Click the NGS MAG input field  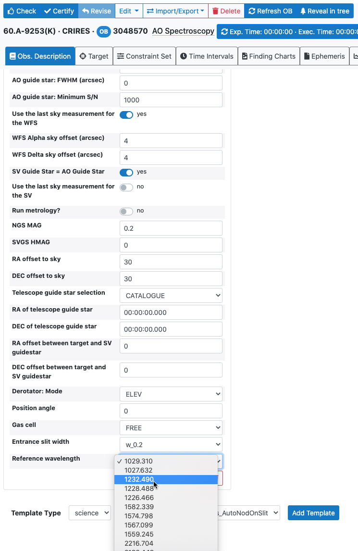[171, 228]
